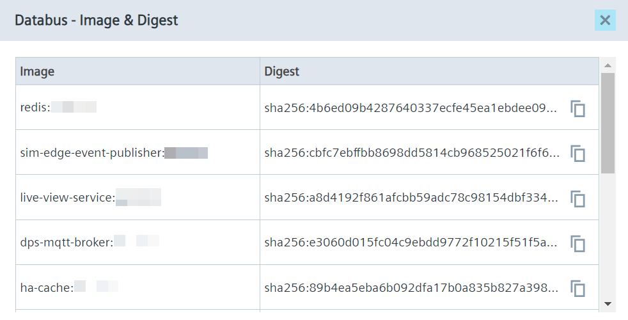Screen dimensions: 628x320
Task: Copy the sim-edge-event-publisher digest
Action: (578, 154)
